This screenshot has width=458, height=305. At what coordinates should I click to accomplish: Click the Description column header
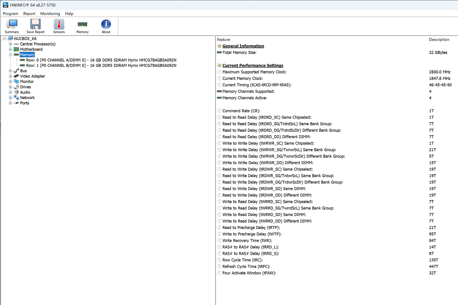point(439,40)
